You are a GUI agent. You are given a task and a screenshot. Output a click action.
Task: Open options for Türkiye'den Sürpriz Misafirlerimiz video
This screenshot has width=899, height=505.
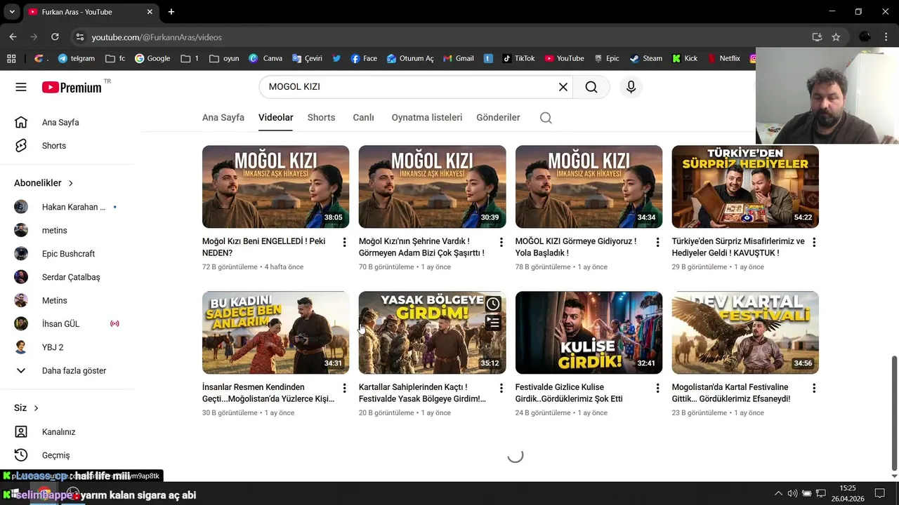814,242
